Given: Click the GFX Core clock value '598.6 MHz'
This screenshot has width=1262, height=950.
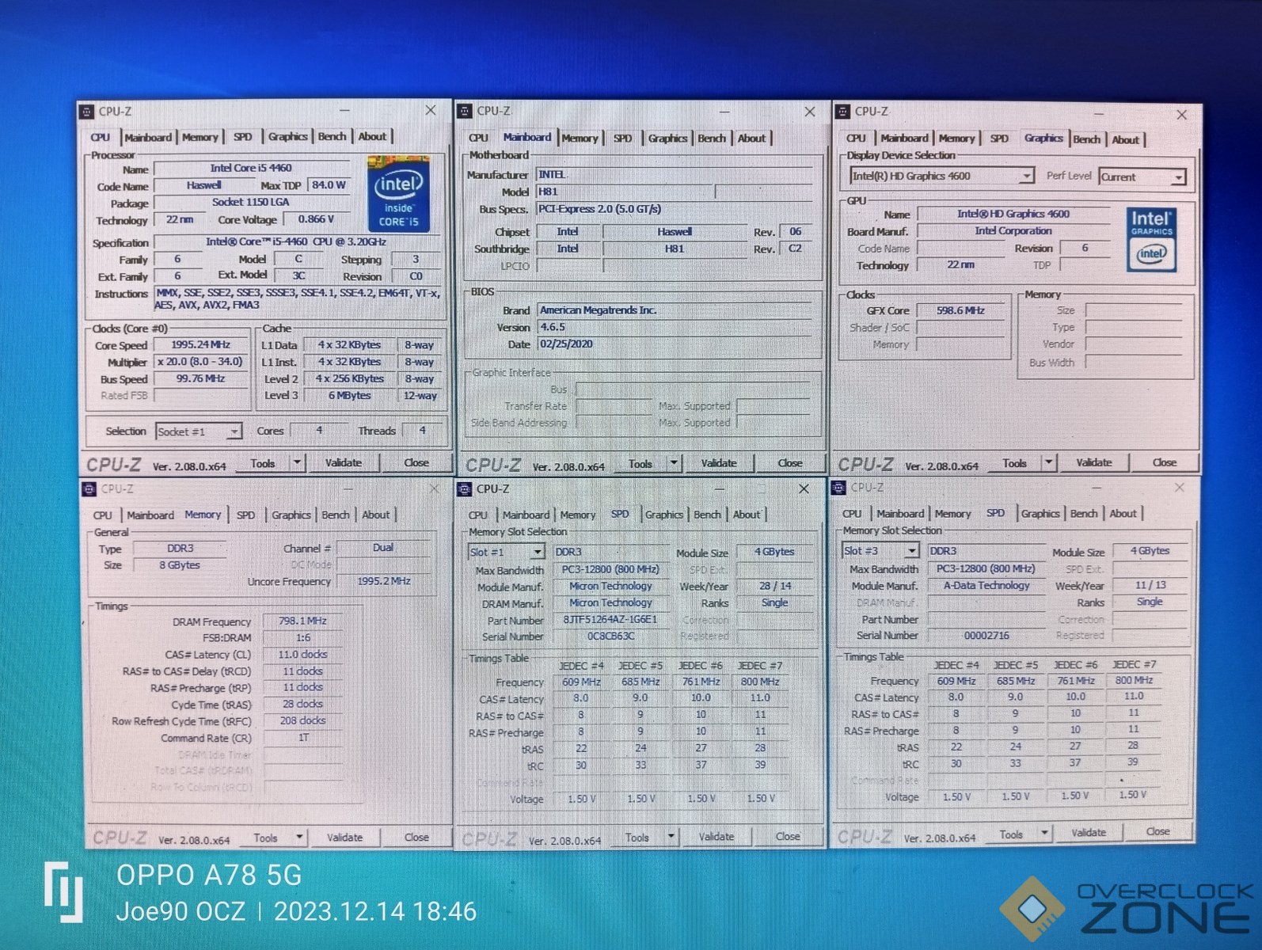Looking at the screenshot, I should (x=960, y=310).
